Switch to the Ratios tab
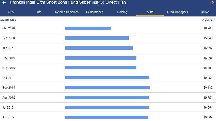 coord(205,12)
